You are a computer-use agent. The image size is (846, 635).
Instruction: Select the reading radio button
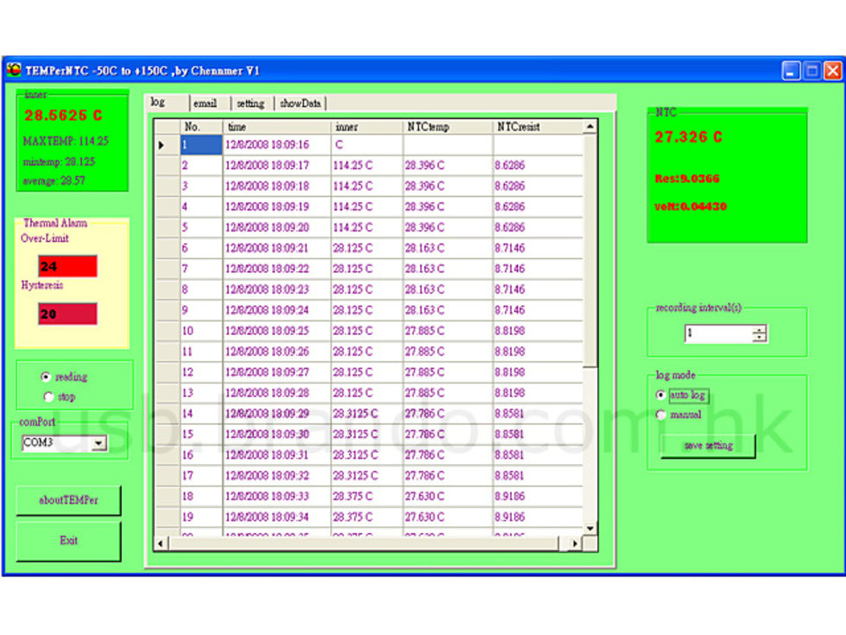[46, 377]
